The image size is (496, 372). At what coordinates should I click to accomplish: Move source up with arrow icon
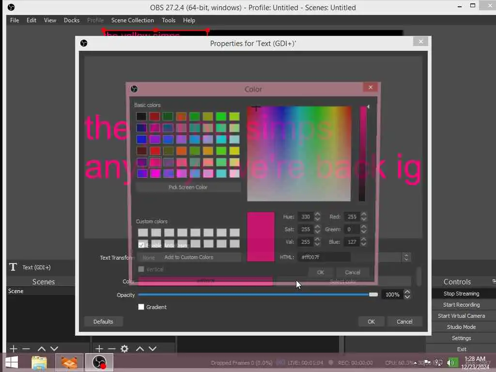click(140, 349)
